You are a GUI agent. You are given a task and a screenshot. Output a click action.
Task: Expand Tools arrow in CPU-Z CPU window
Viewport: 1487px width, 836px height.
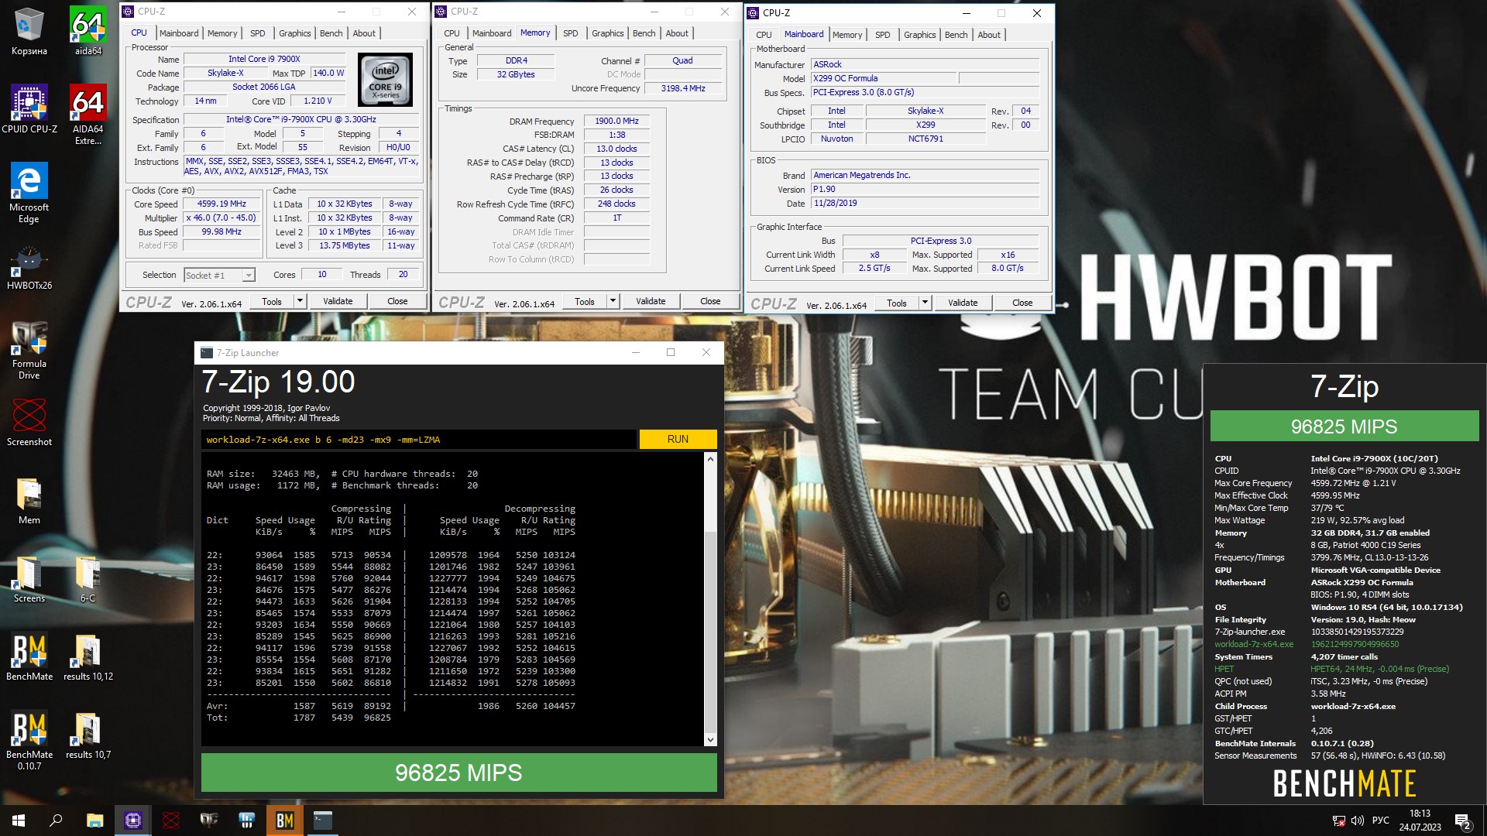click(x=300, y=301)
